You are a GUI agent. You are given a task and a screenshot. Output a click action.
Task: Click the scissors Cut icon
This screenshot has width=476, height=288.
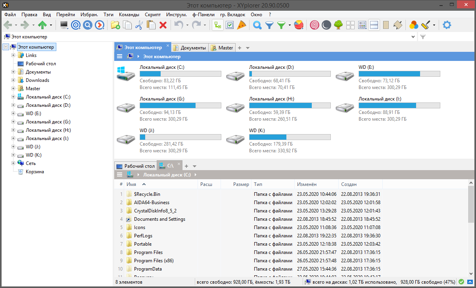coord(139,25)
